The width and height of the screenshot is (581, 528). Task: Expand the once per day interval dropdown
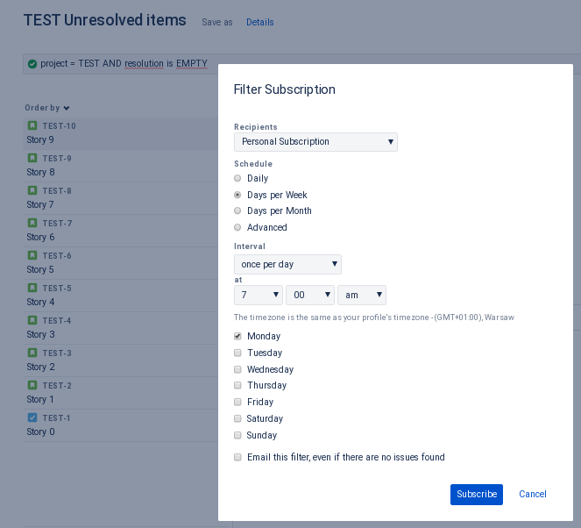287,264
